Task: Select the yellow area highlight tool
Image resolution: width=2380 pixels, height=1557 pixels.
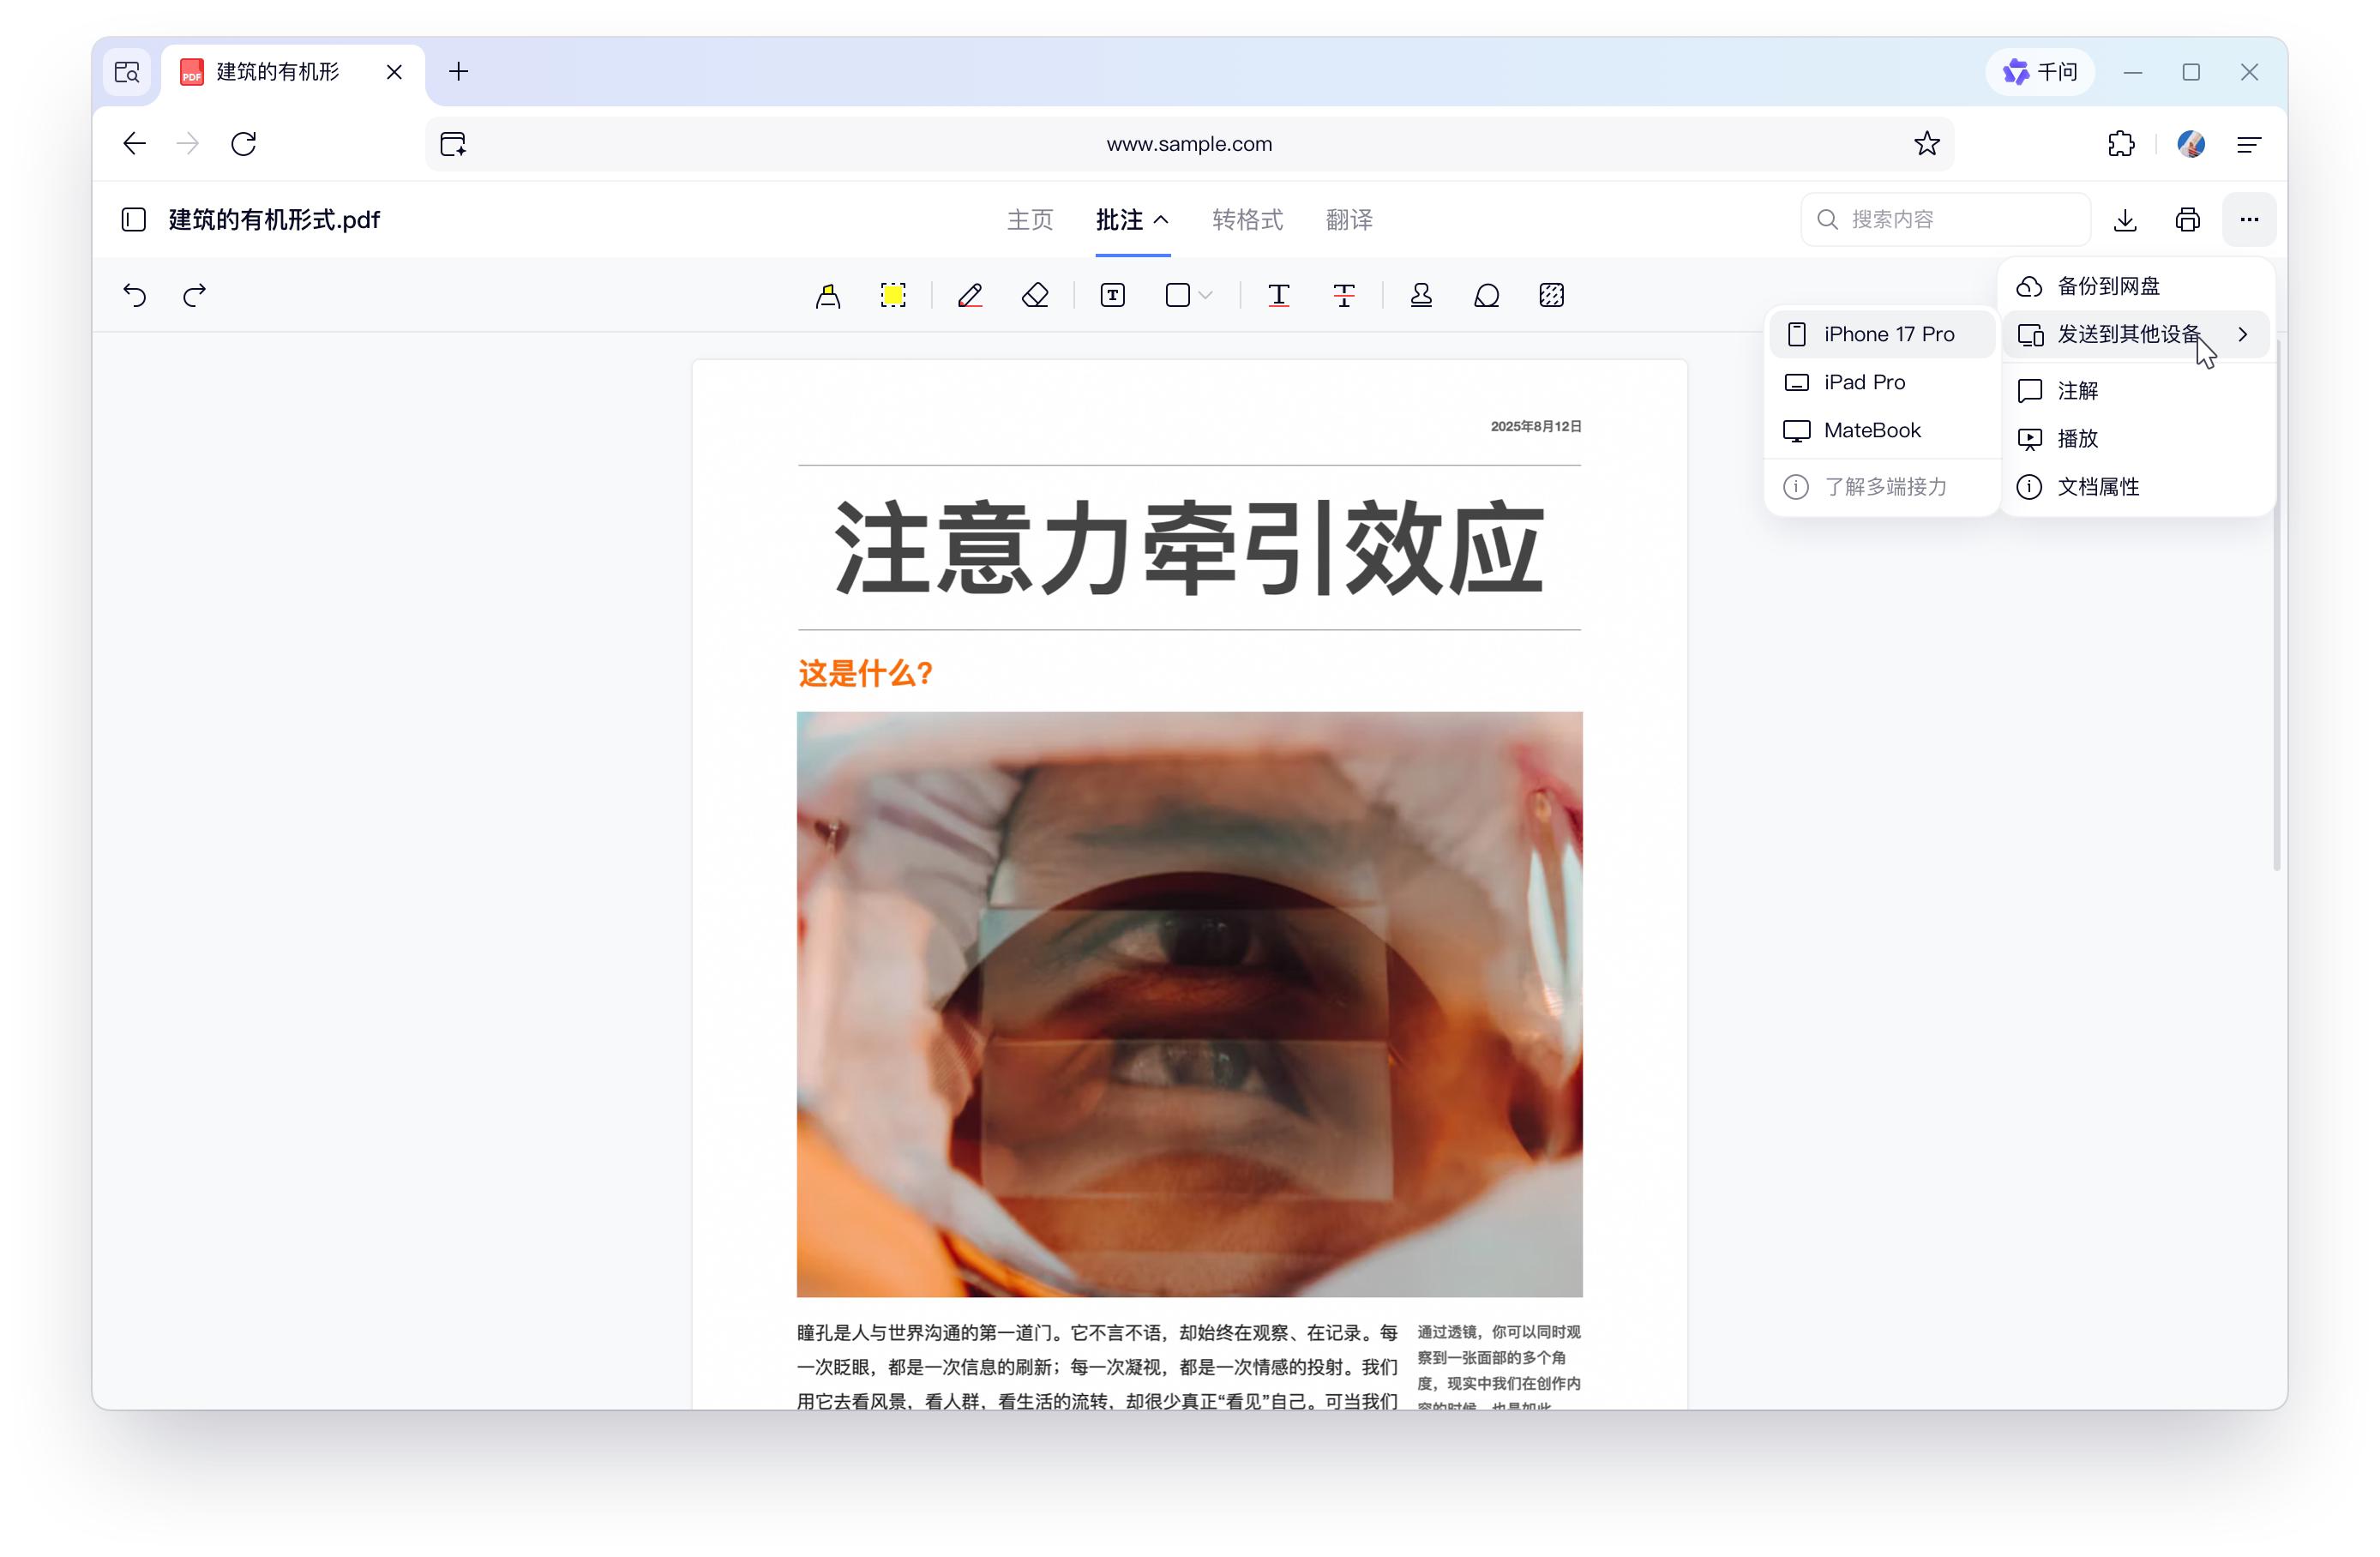Action: (893, 295)
